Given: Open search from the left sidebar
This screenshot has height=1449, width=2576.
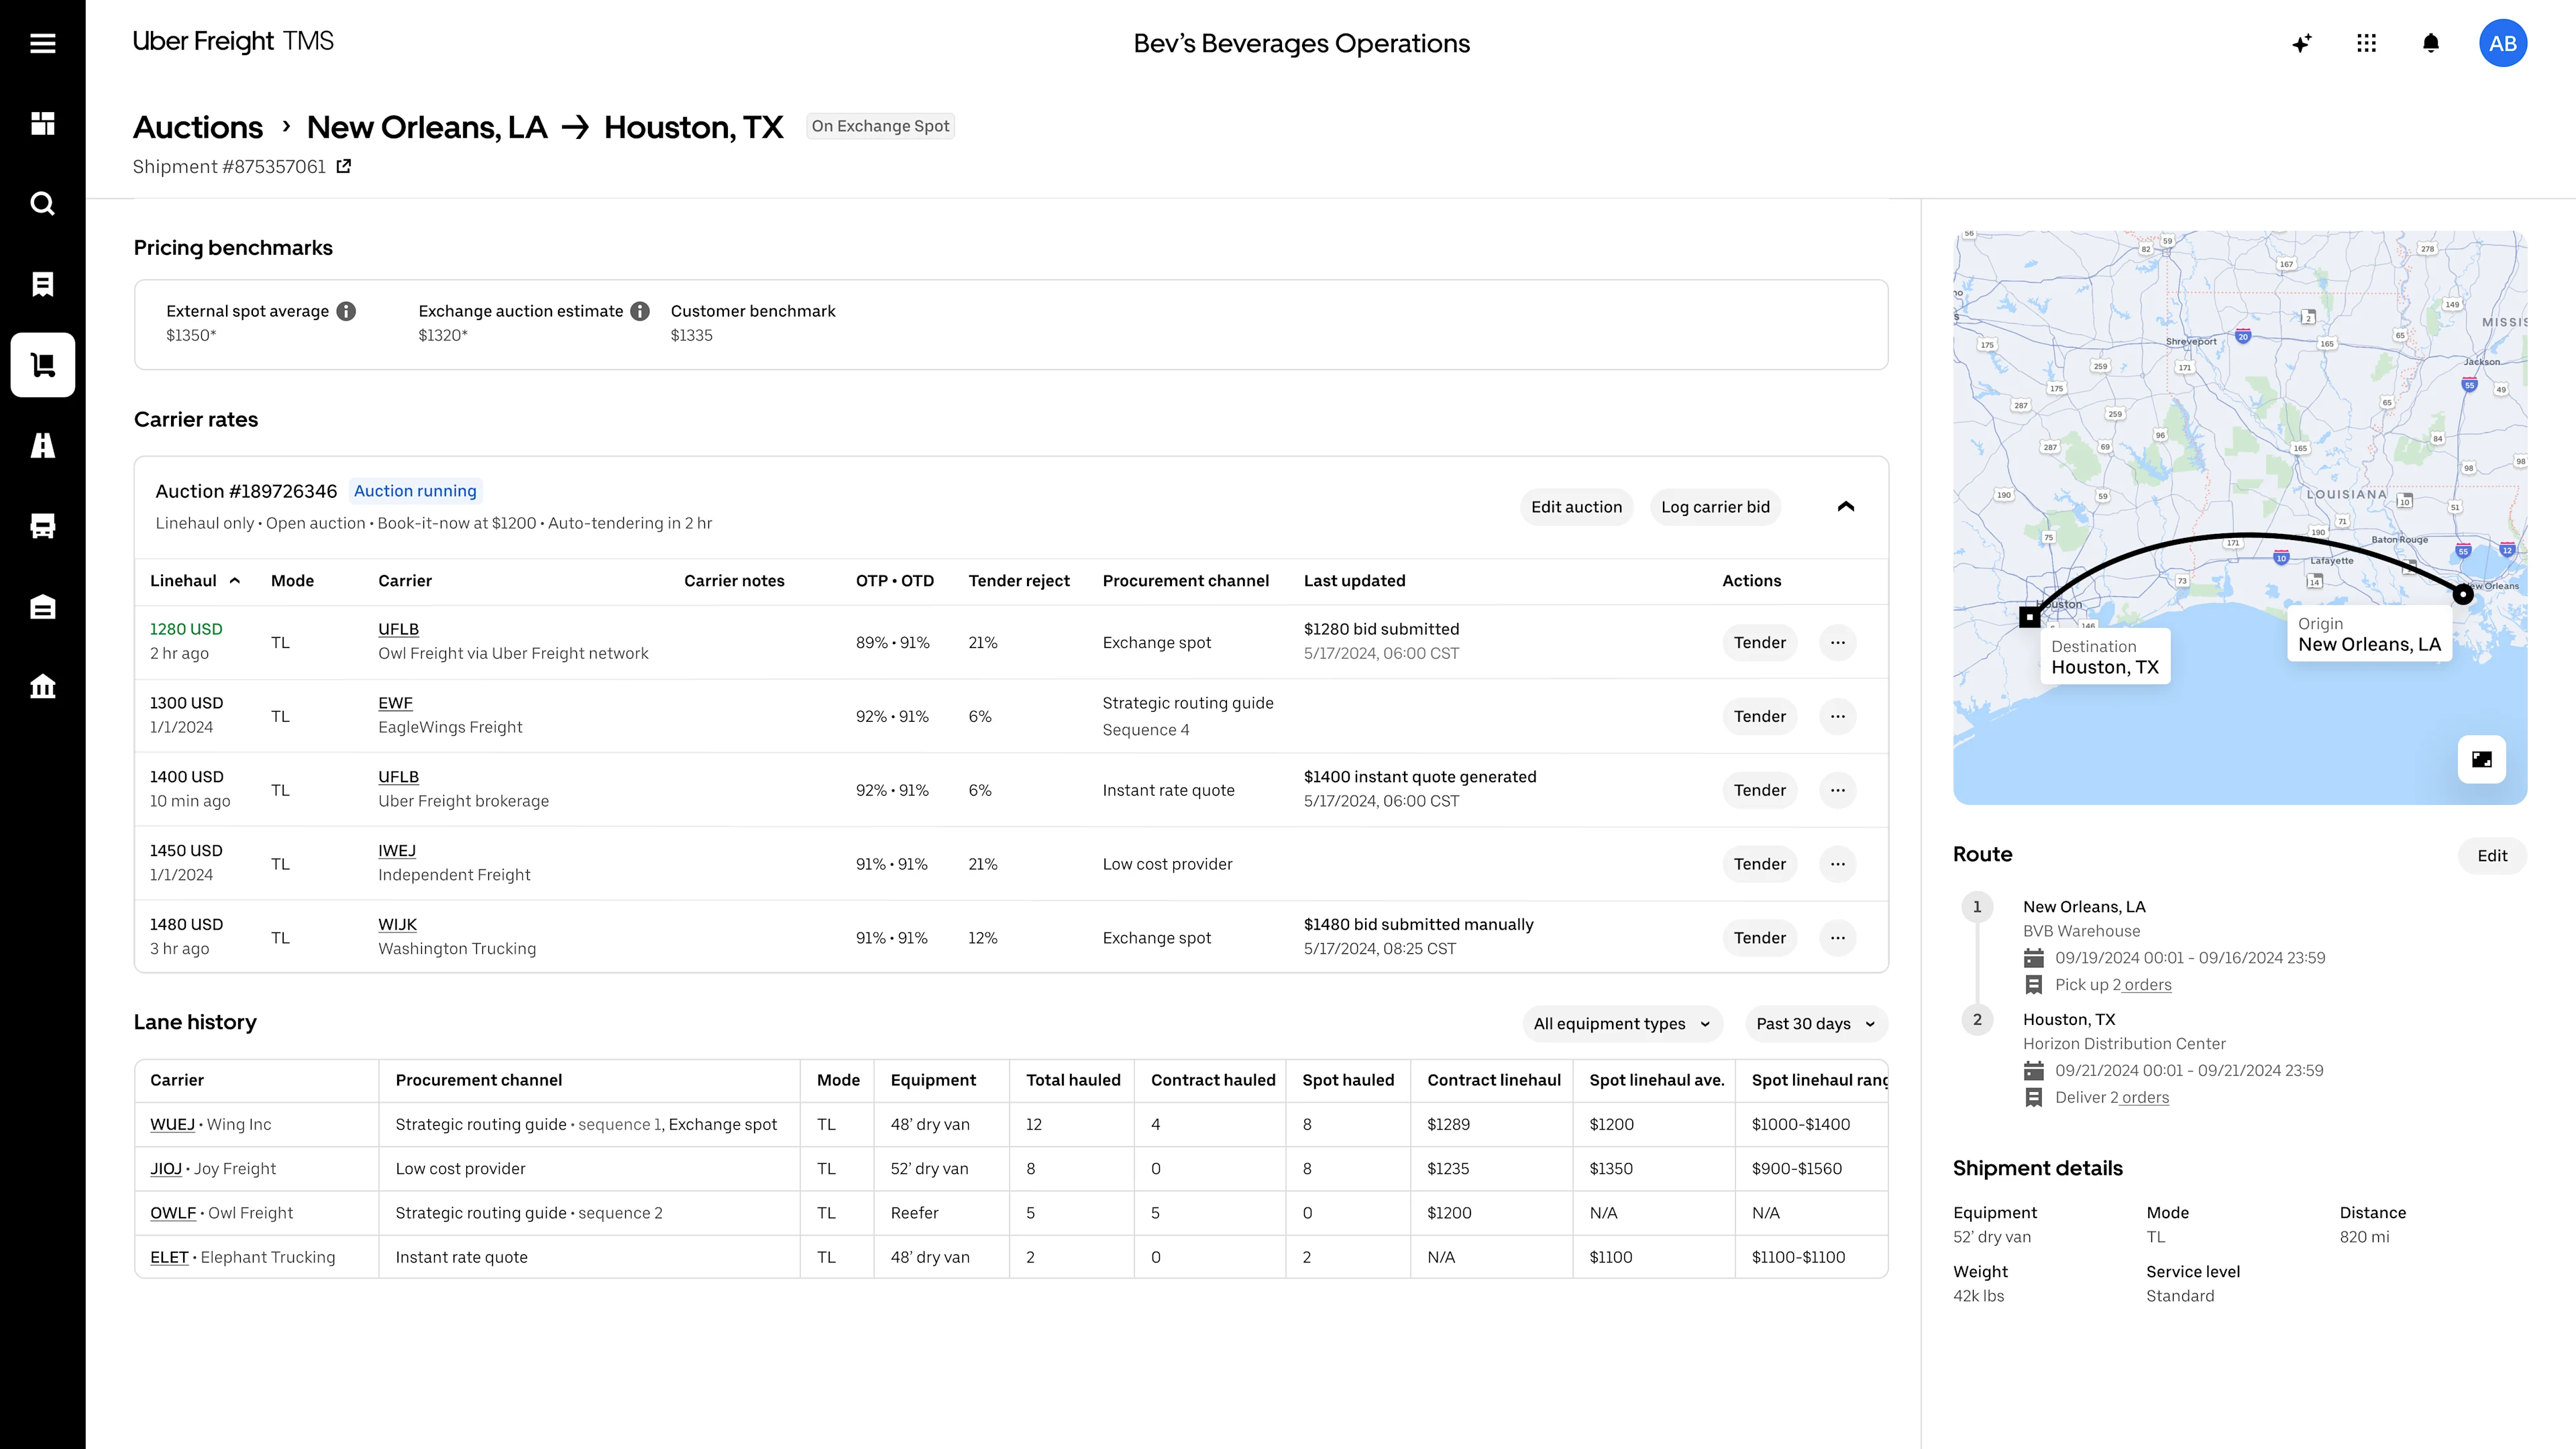Looking at the screenshot, I should tap(43, 203).
